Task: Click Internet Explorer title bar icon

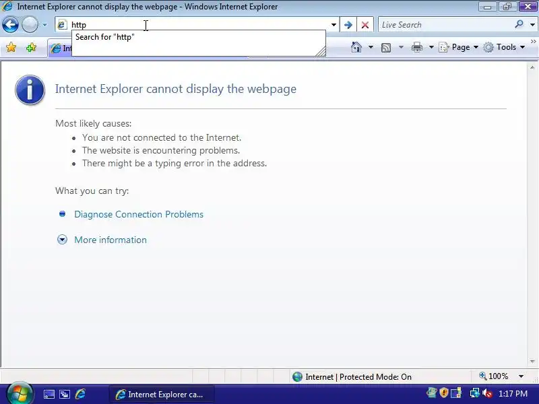Action: coord(7,6)
